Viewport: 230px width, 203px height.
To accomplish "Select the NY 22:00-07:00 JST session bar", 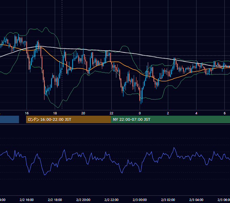I will pos(170,119).
